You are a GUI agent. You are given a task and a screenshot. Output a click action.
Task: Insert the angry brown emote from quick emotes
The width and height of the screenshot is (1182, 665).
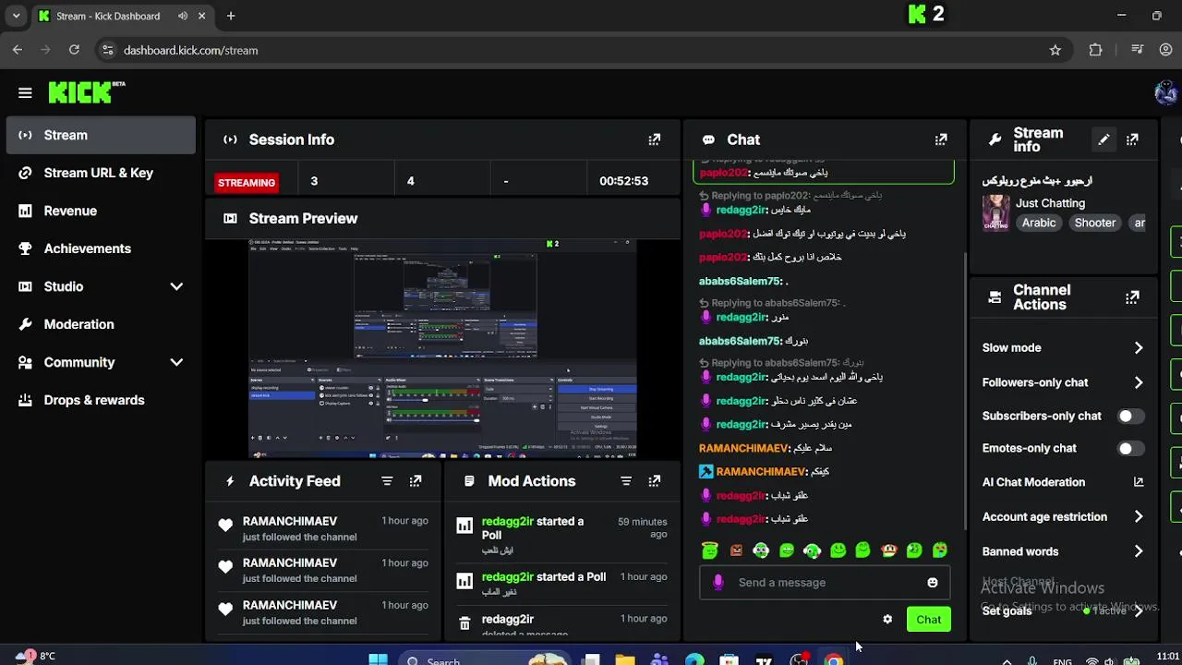click(736, 550)
